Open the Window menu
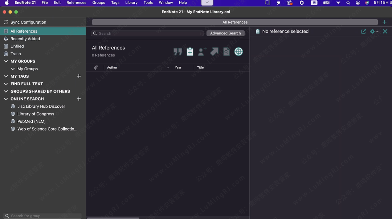 click(x=166, y=3)
